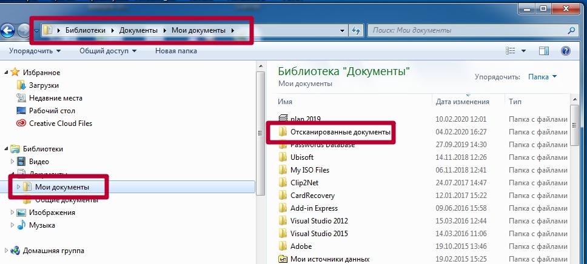The image size is (587, 264).
Task: Open Рабочий стол in the sidebar
Action: click(52, 111)
